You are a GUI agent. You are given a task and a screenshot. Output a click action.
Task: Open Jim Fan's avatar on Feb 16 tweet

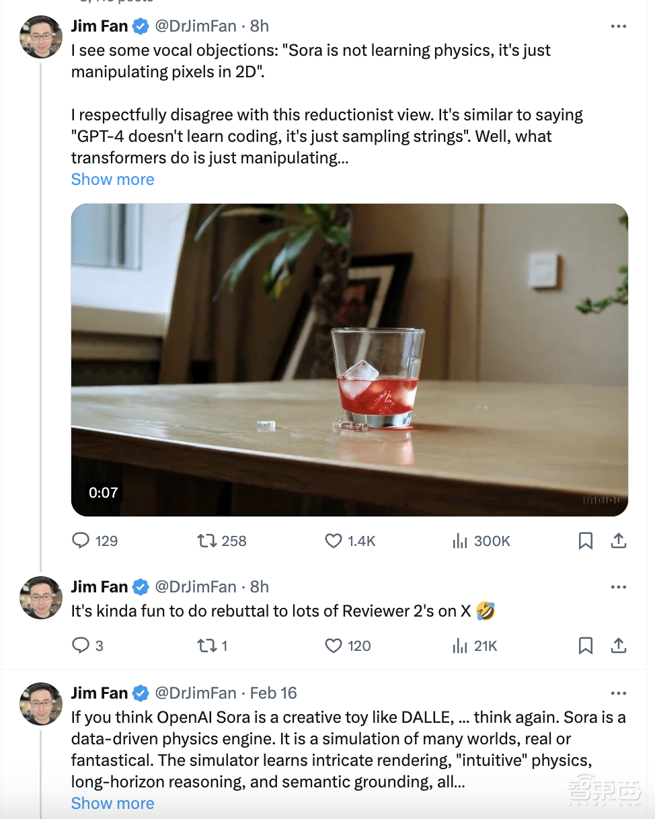click(42, 704)
